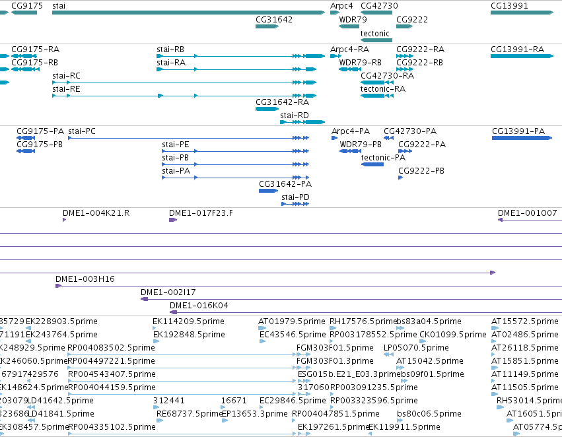This screenshot has height=437, width=562.
Task: Open EST EK192848.5prime
Action: click(189, 335)
